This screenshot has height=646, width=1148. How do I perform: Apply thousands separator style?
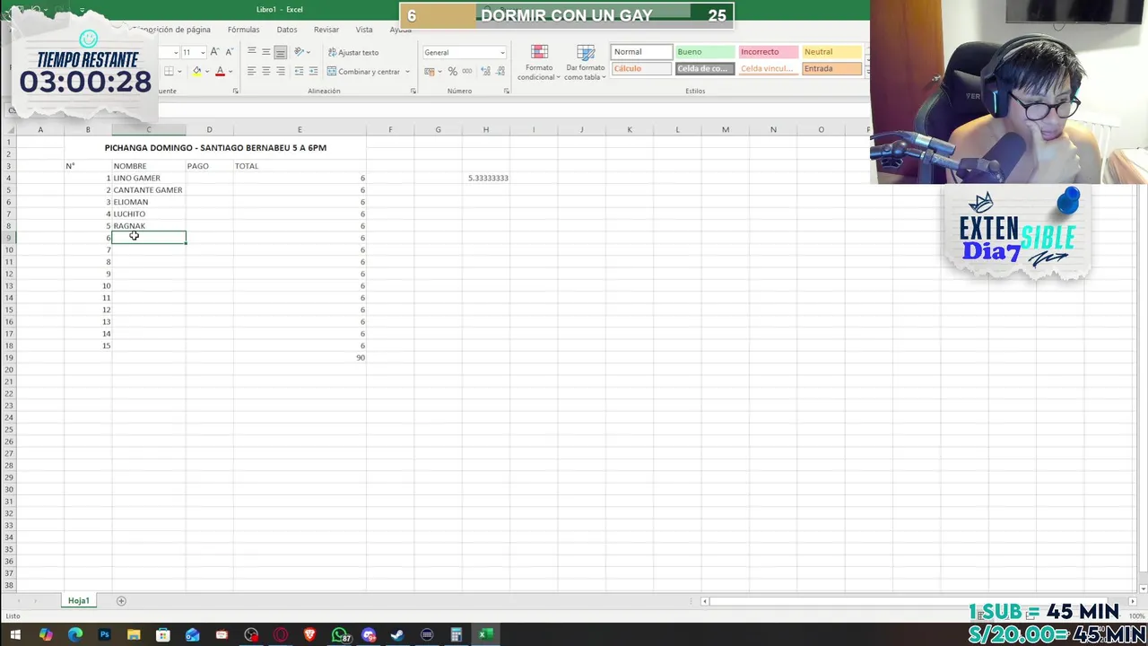[x=467, y=72]
